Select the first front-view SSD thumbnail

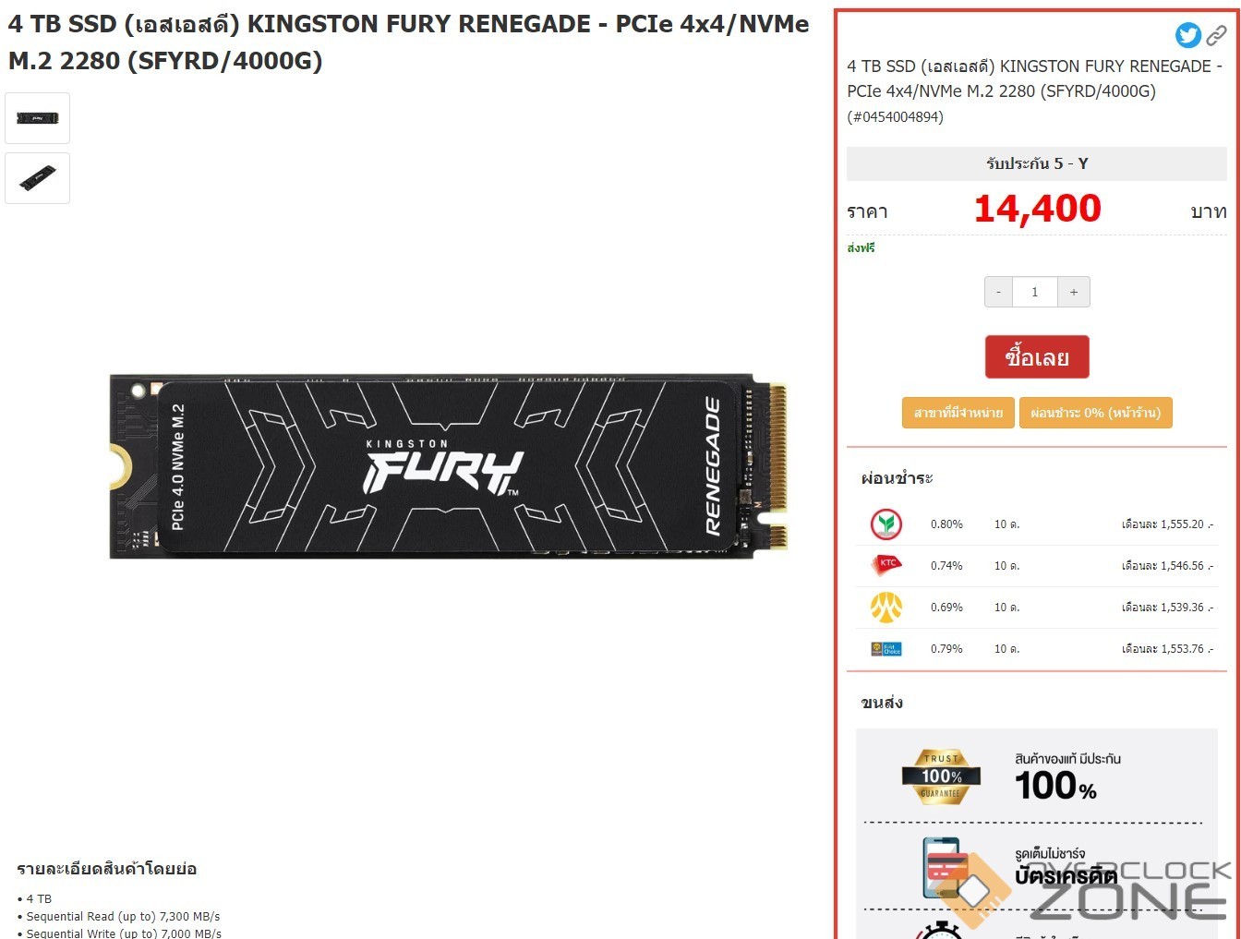tap(37, 118)
